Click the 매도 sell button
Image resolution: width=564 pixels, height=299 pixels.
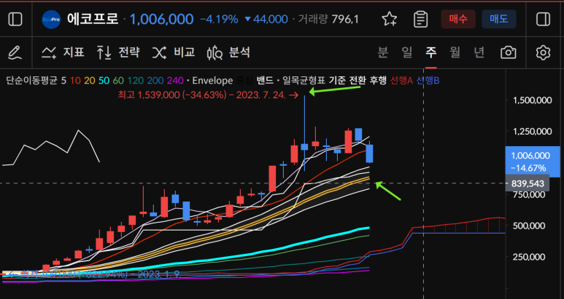(499, 19)
